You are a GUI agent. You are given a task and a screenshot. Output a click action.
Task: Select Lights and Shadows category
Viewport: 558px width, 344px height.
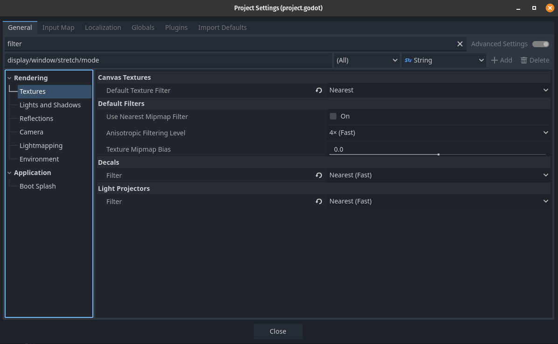50,105
